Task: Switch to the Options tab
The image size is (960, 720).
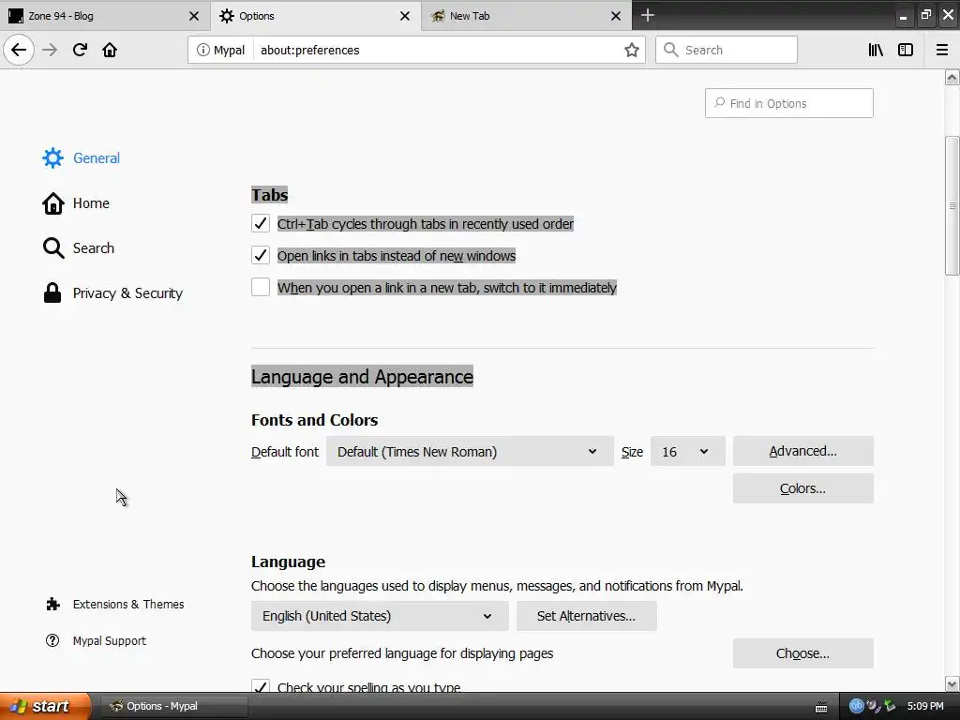Action: pos(315,16)
